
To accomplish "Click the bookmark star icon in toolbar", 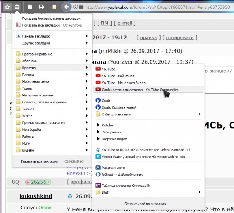I will click(7, 7).
